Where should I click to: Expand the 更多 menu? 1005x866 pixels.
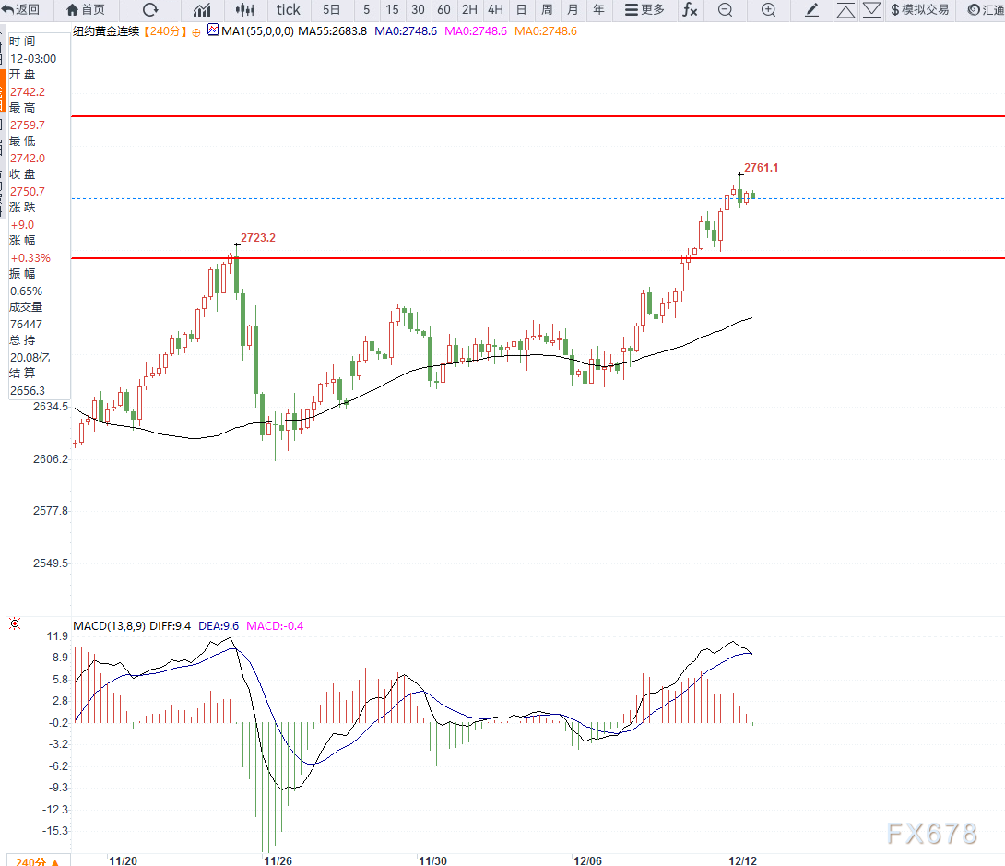point(644,10)
